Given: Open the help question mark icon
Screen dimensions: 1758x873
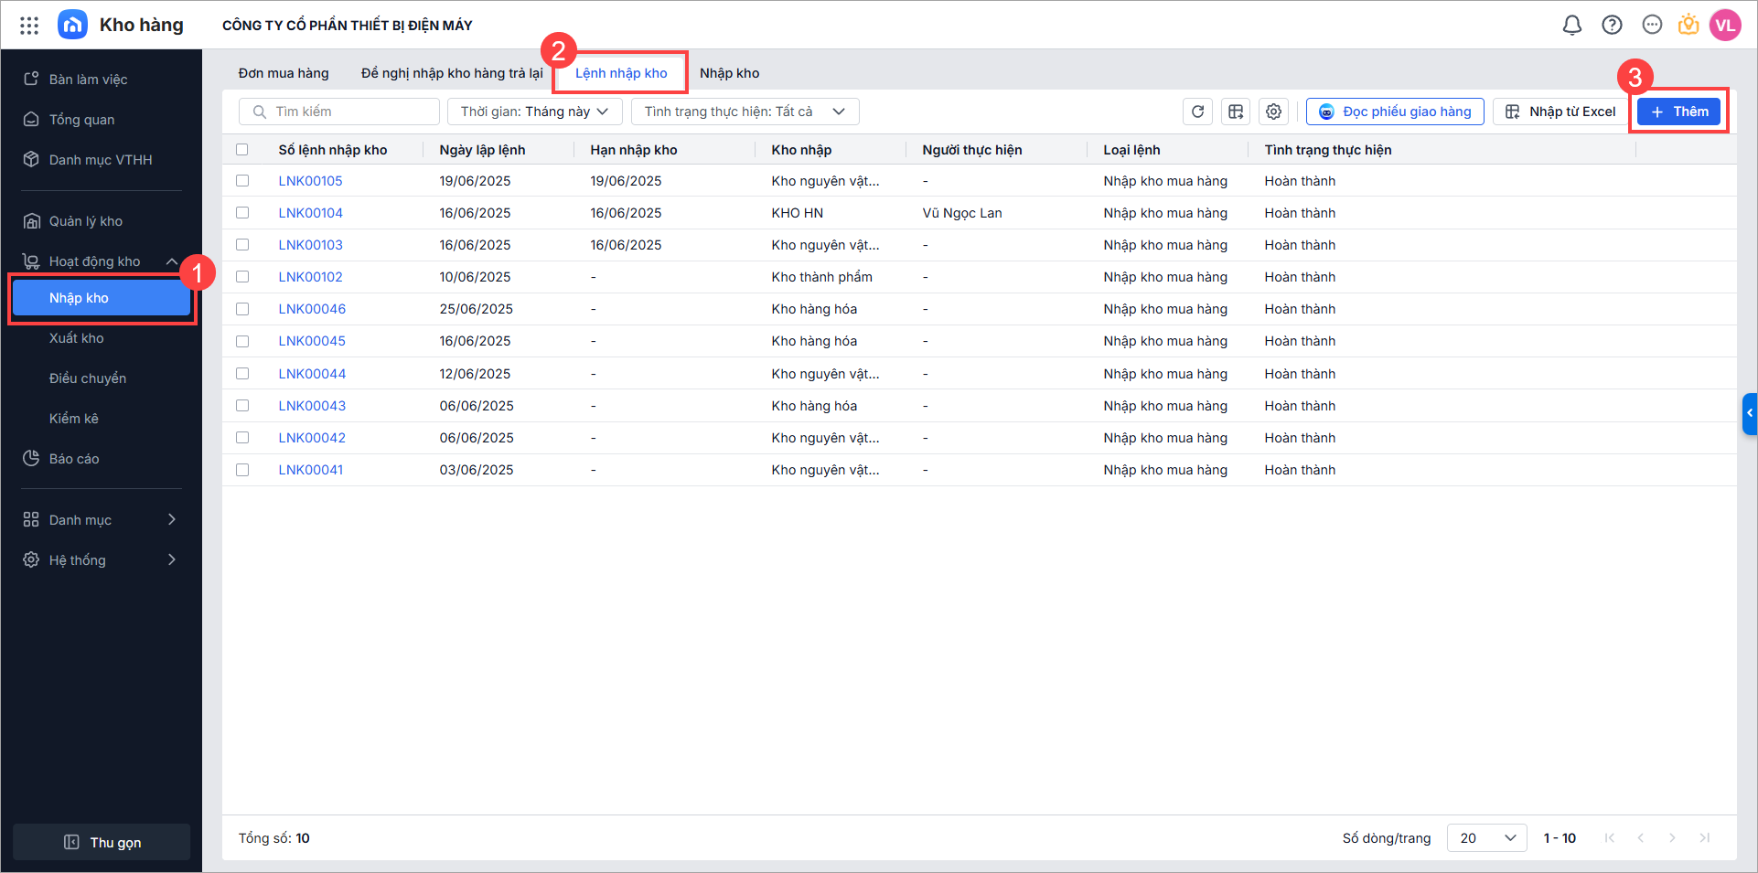Looking at the screenshot, I should [x=1612, y=26].
